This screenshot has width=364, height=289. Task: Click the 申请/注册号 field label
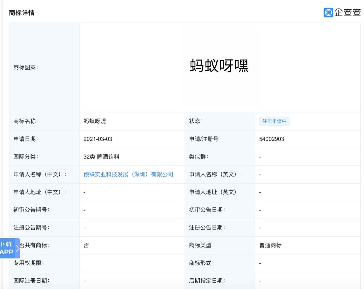point(205,139)
